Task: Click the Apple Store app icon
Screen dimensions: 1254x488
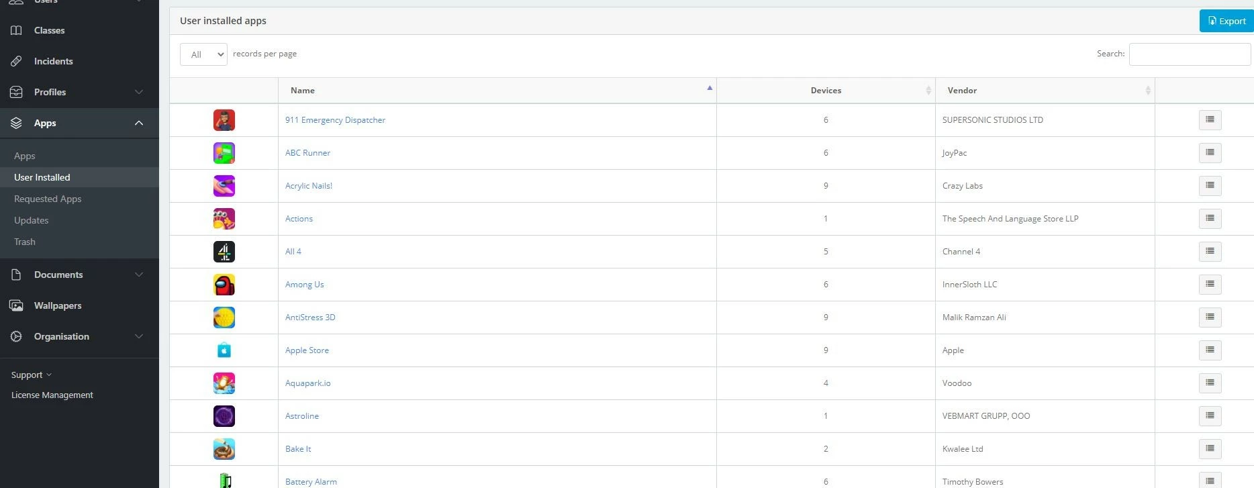Action: 224,350
